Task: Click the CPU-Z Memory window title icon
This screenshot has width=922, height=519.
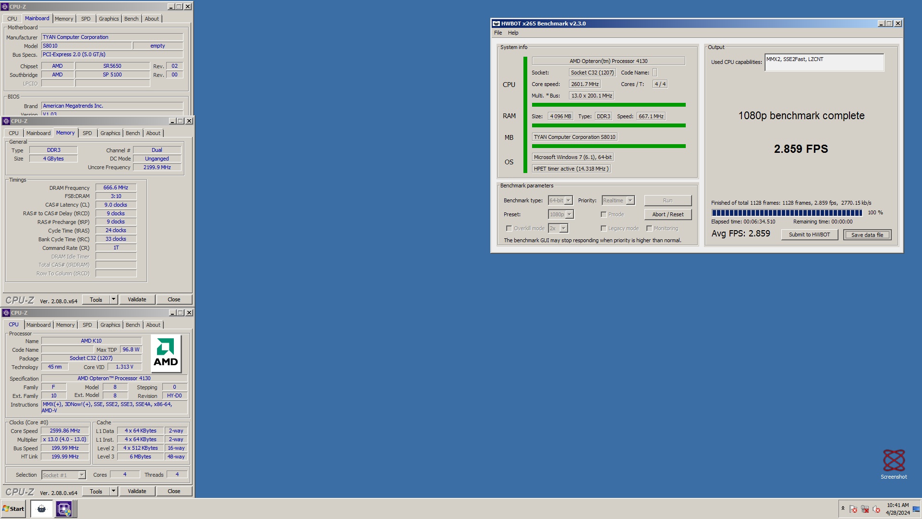Action: point(6,121)
